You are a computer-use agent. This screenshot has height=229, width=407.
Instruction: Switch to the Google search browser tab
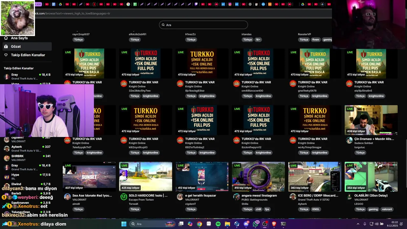tap(128, 4)
